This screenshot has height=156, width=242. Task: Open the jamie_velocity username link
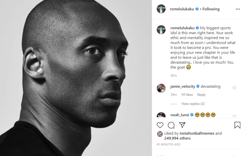pos(183,86)
